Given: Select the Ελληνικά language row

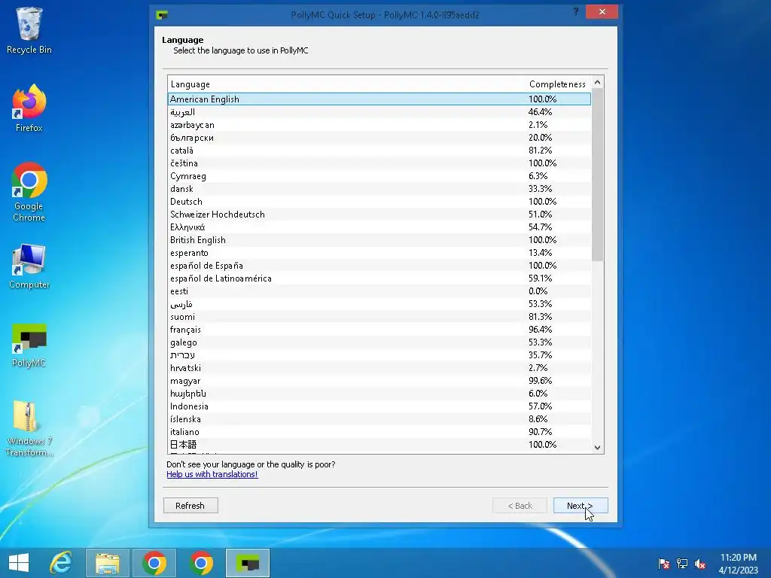Looking at the screenshot, I should coord(379,227).
